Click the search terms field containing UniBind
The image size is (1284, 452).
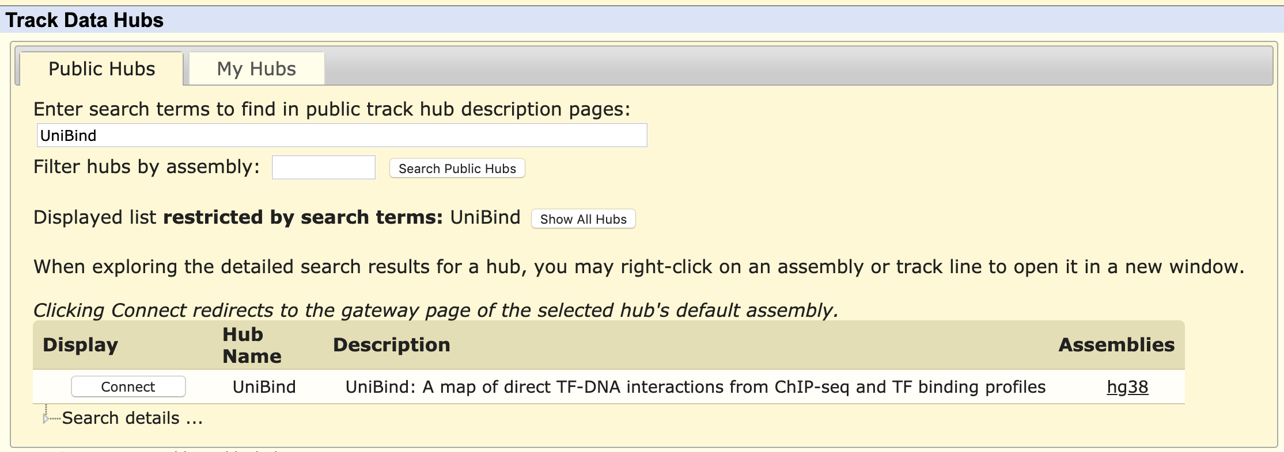(342, 136)
